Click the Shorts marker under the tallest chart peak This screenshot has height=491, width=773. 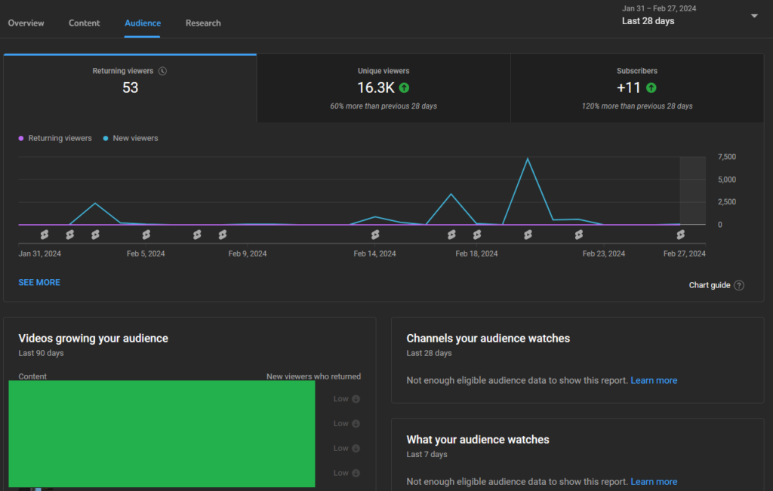pos(528,235)
